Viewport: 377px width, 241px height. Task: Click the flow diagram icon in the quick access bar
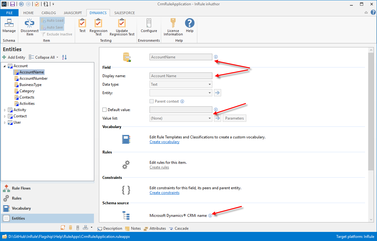[x=46, y=4]
